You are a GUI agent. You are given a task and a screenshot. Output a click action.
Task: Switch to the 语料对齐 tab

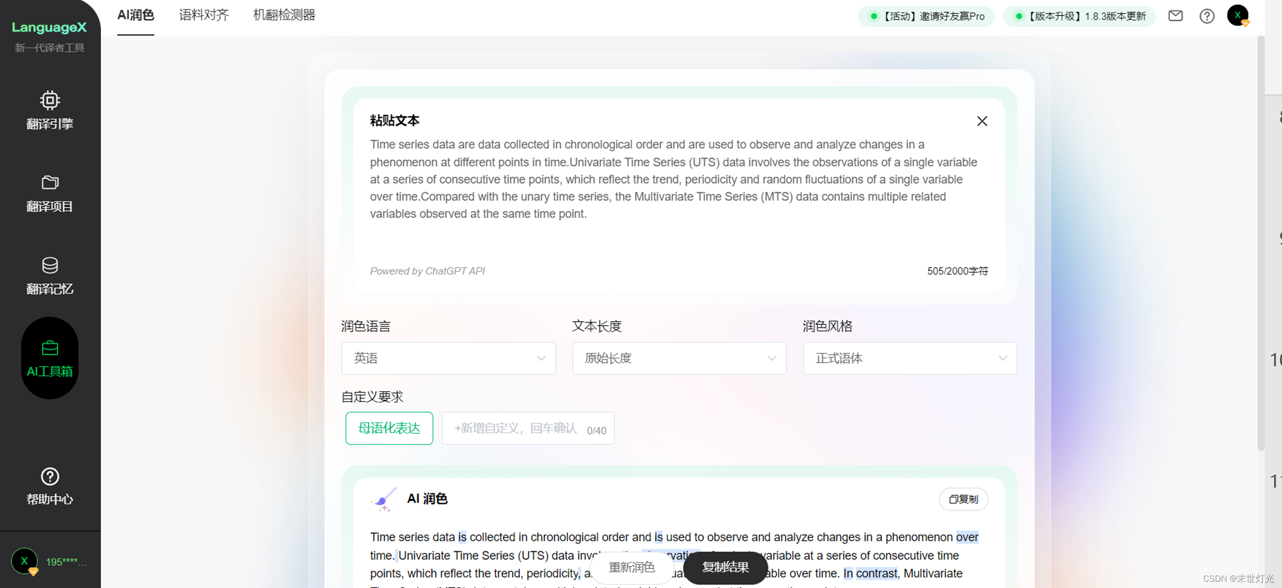click(x=204, y=16)
